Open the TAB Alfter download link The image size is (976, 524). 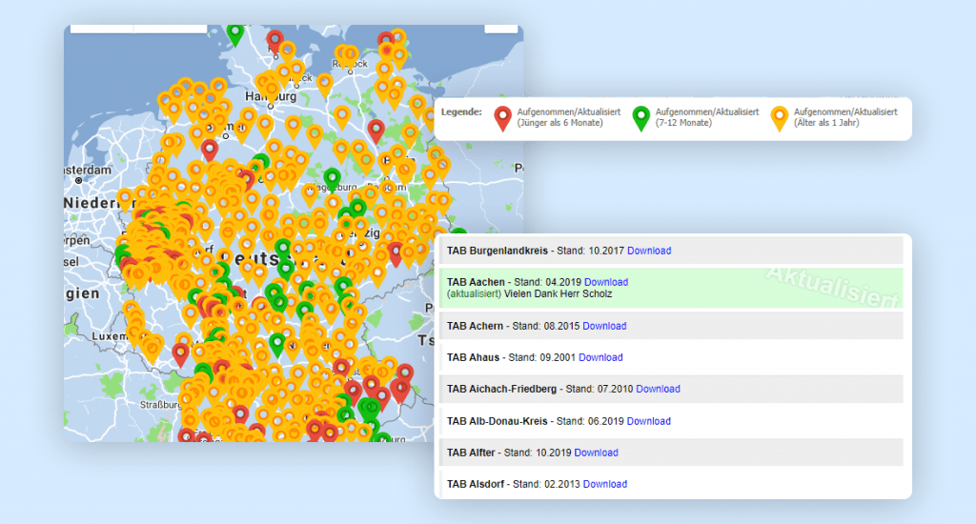click(596, 453)
